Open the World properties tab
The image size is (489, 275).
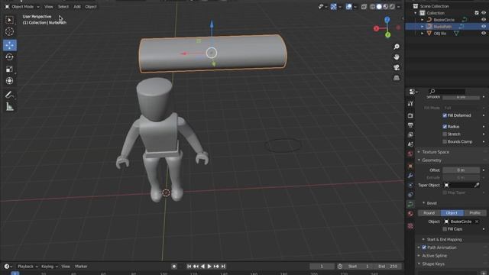tap(410, 154)
